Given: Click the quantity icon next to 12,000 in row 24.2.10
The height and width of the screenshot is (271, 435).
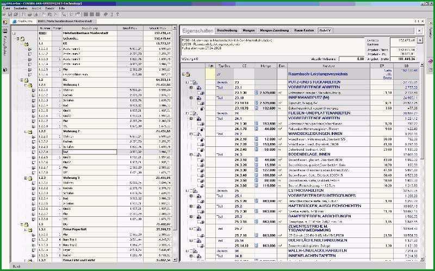Looking at the screenshot, I should pyautogui.click(x=257, y=139).
